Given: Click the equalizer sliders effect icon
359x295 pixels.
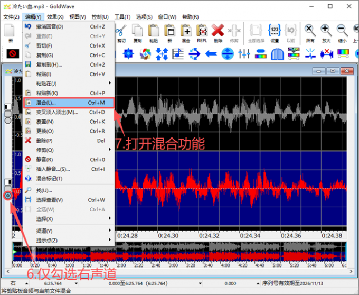Looking at the screenshot, I should [244, 54].
